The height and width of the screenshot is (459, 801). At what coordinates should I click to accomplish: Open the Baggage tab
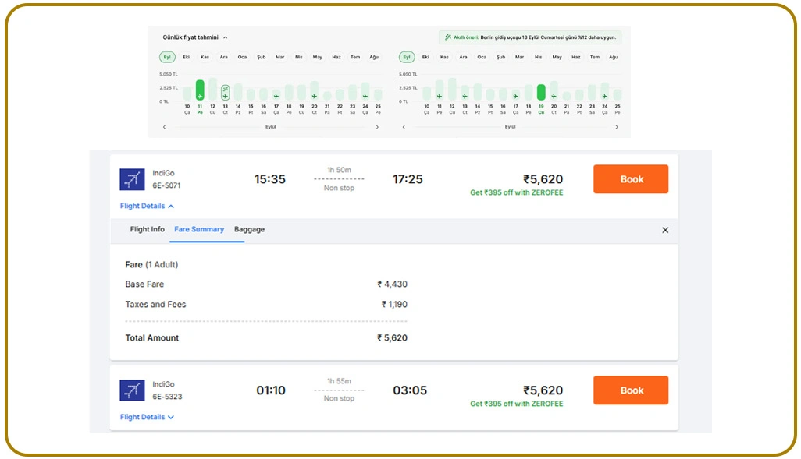pos(249,229)
